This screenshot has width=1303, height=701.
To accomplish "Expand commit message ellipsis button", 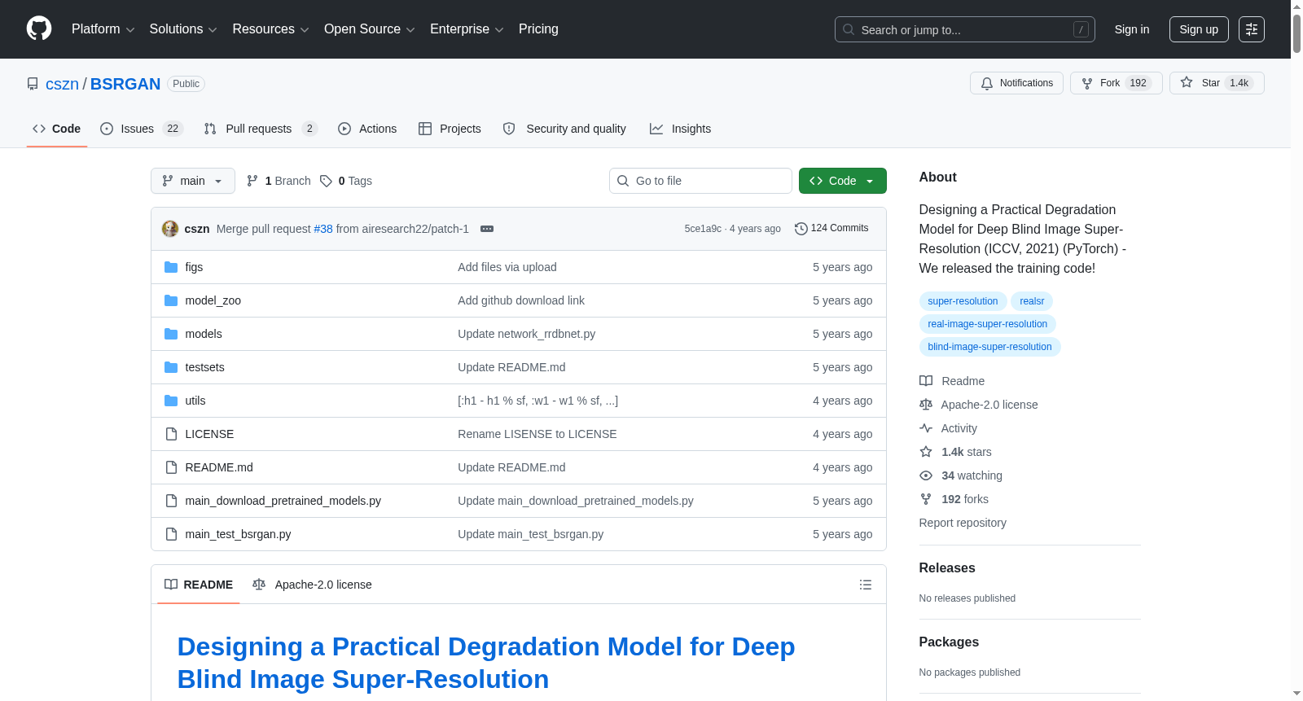I will [487, 229].
